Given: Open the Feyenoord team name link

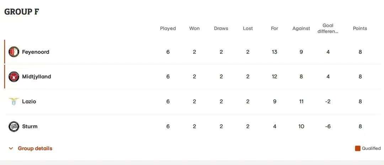Looking at the screenshot, I should coord(36,52).
